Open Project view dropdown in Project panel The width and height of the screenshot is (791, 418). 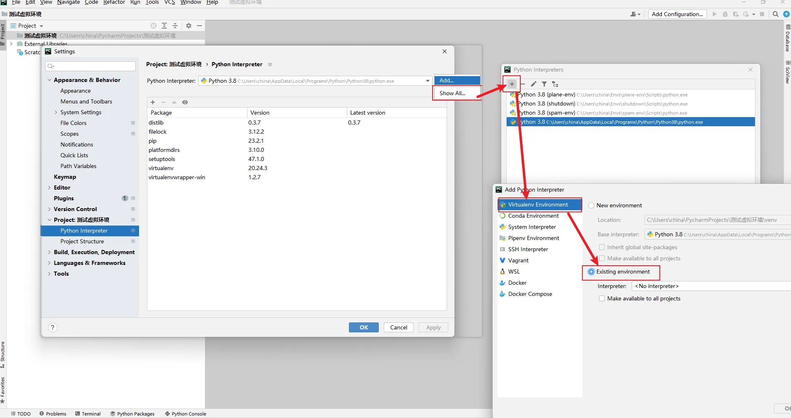coord(41,26)
